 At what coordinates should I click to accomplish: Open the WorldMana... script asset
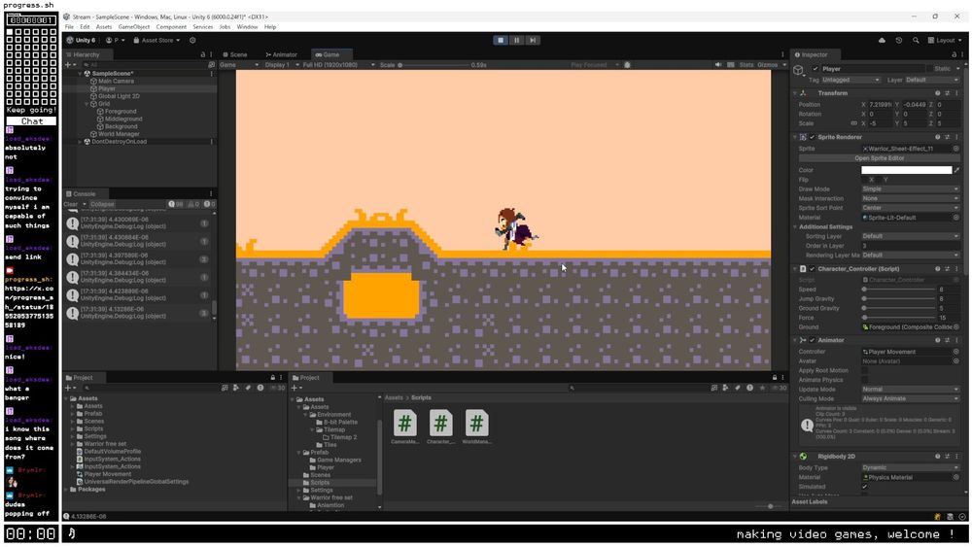[x=476, y=427]
